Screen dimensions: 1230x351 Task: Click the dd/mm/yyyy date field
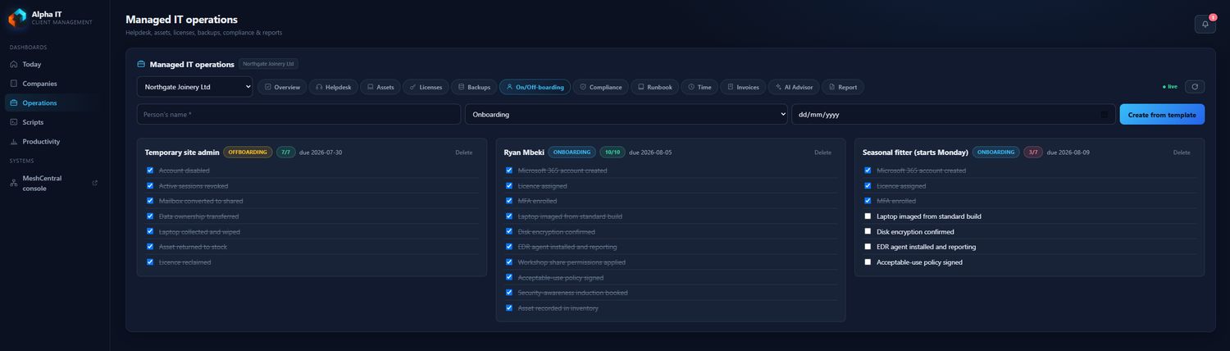tap(953, 114)
